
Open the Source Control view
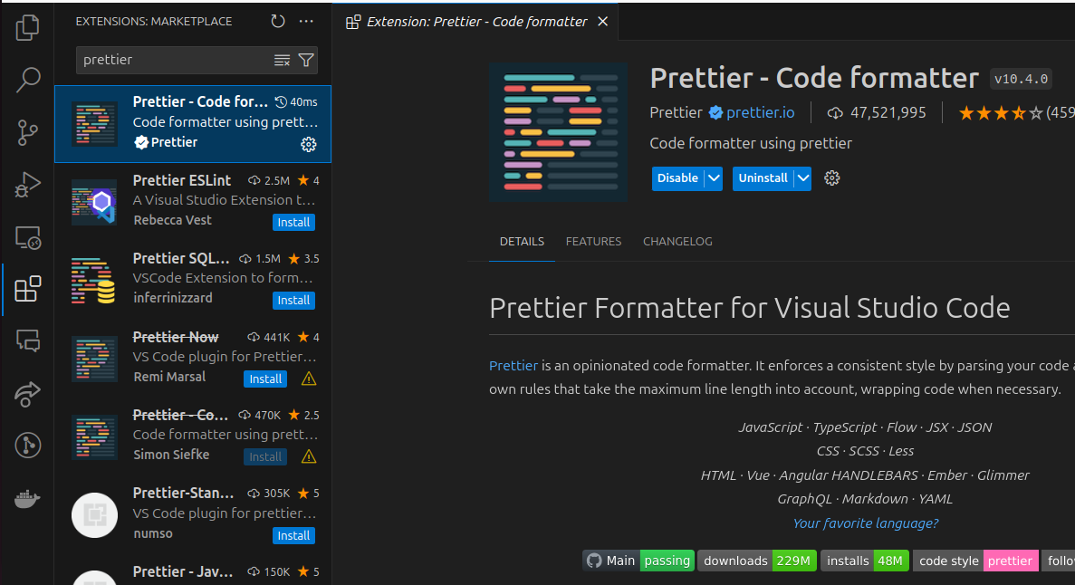click(27, 132)
